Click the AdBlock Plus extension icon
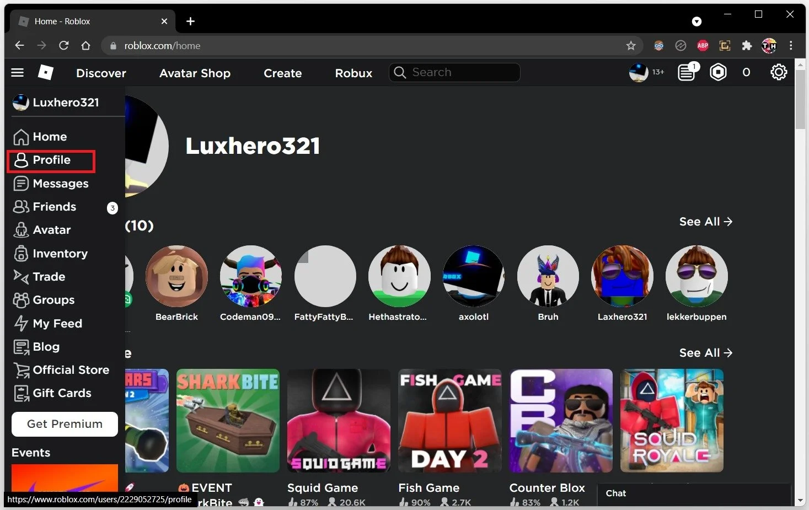Image resolution: width=809 pixels, height=510 pixels. coord(703,45)
